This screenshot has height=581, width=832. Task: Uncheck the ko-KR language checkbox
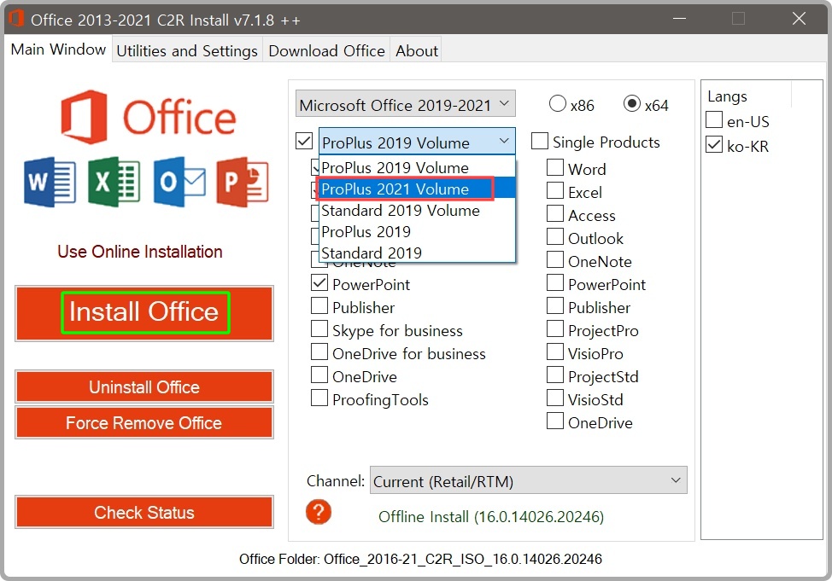(714, 145)
